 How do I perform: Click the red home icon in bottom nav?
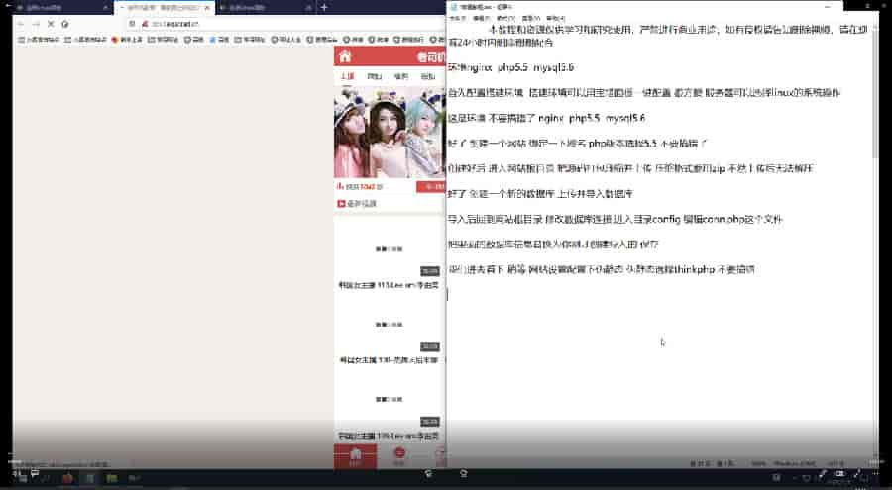pyautogui.click(x=355, y=454)
